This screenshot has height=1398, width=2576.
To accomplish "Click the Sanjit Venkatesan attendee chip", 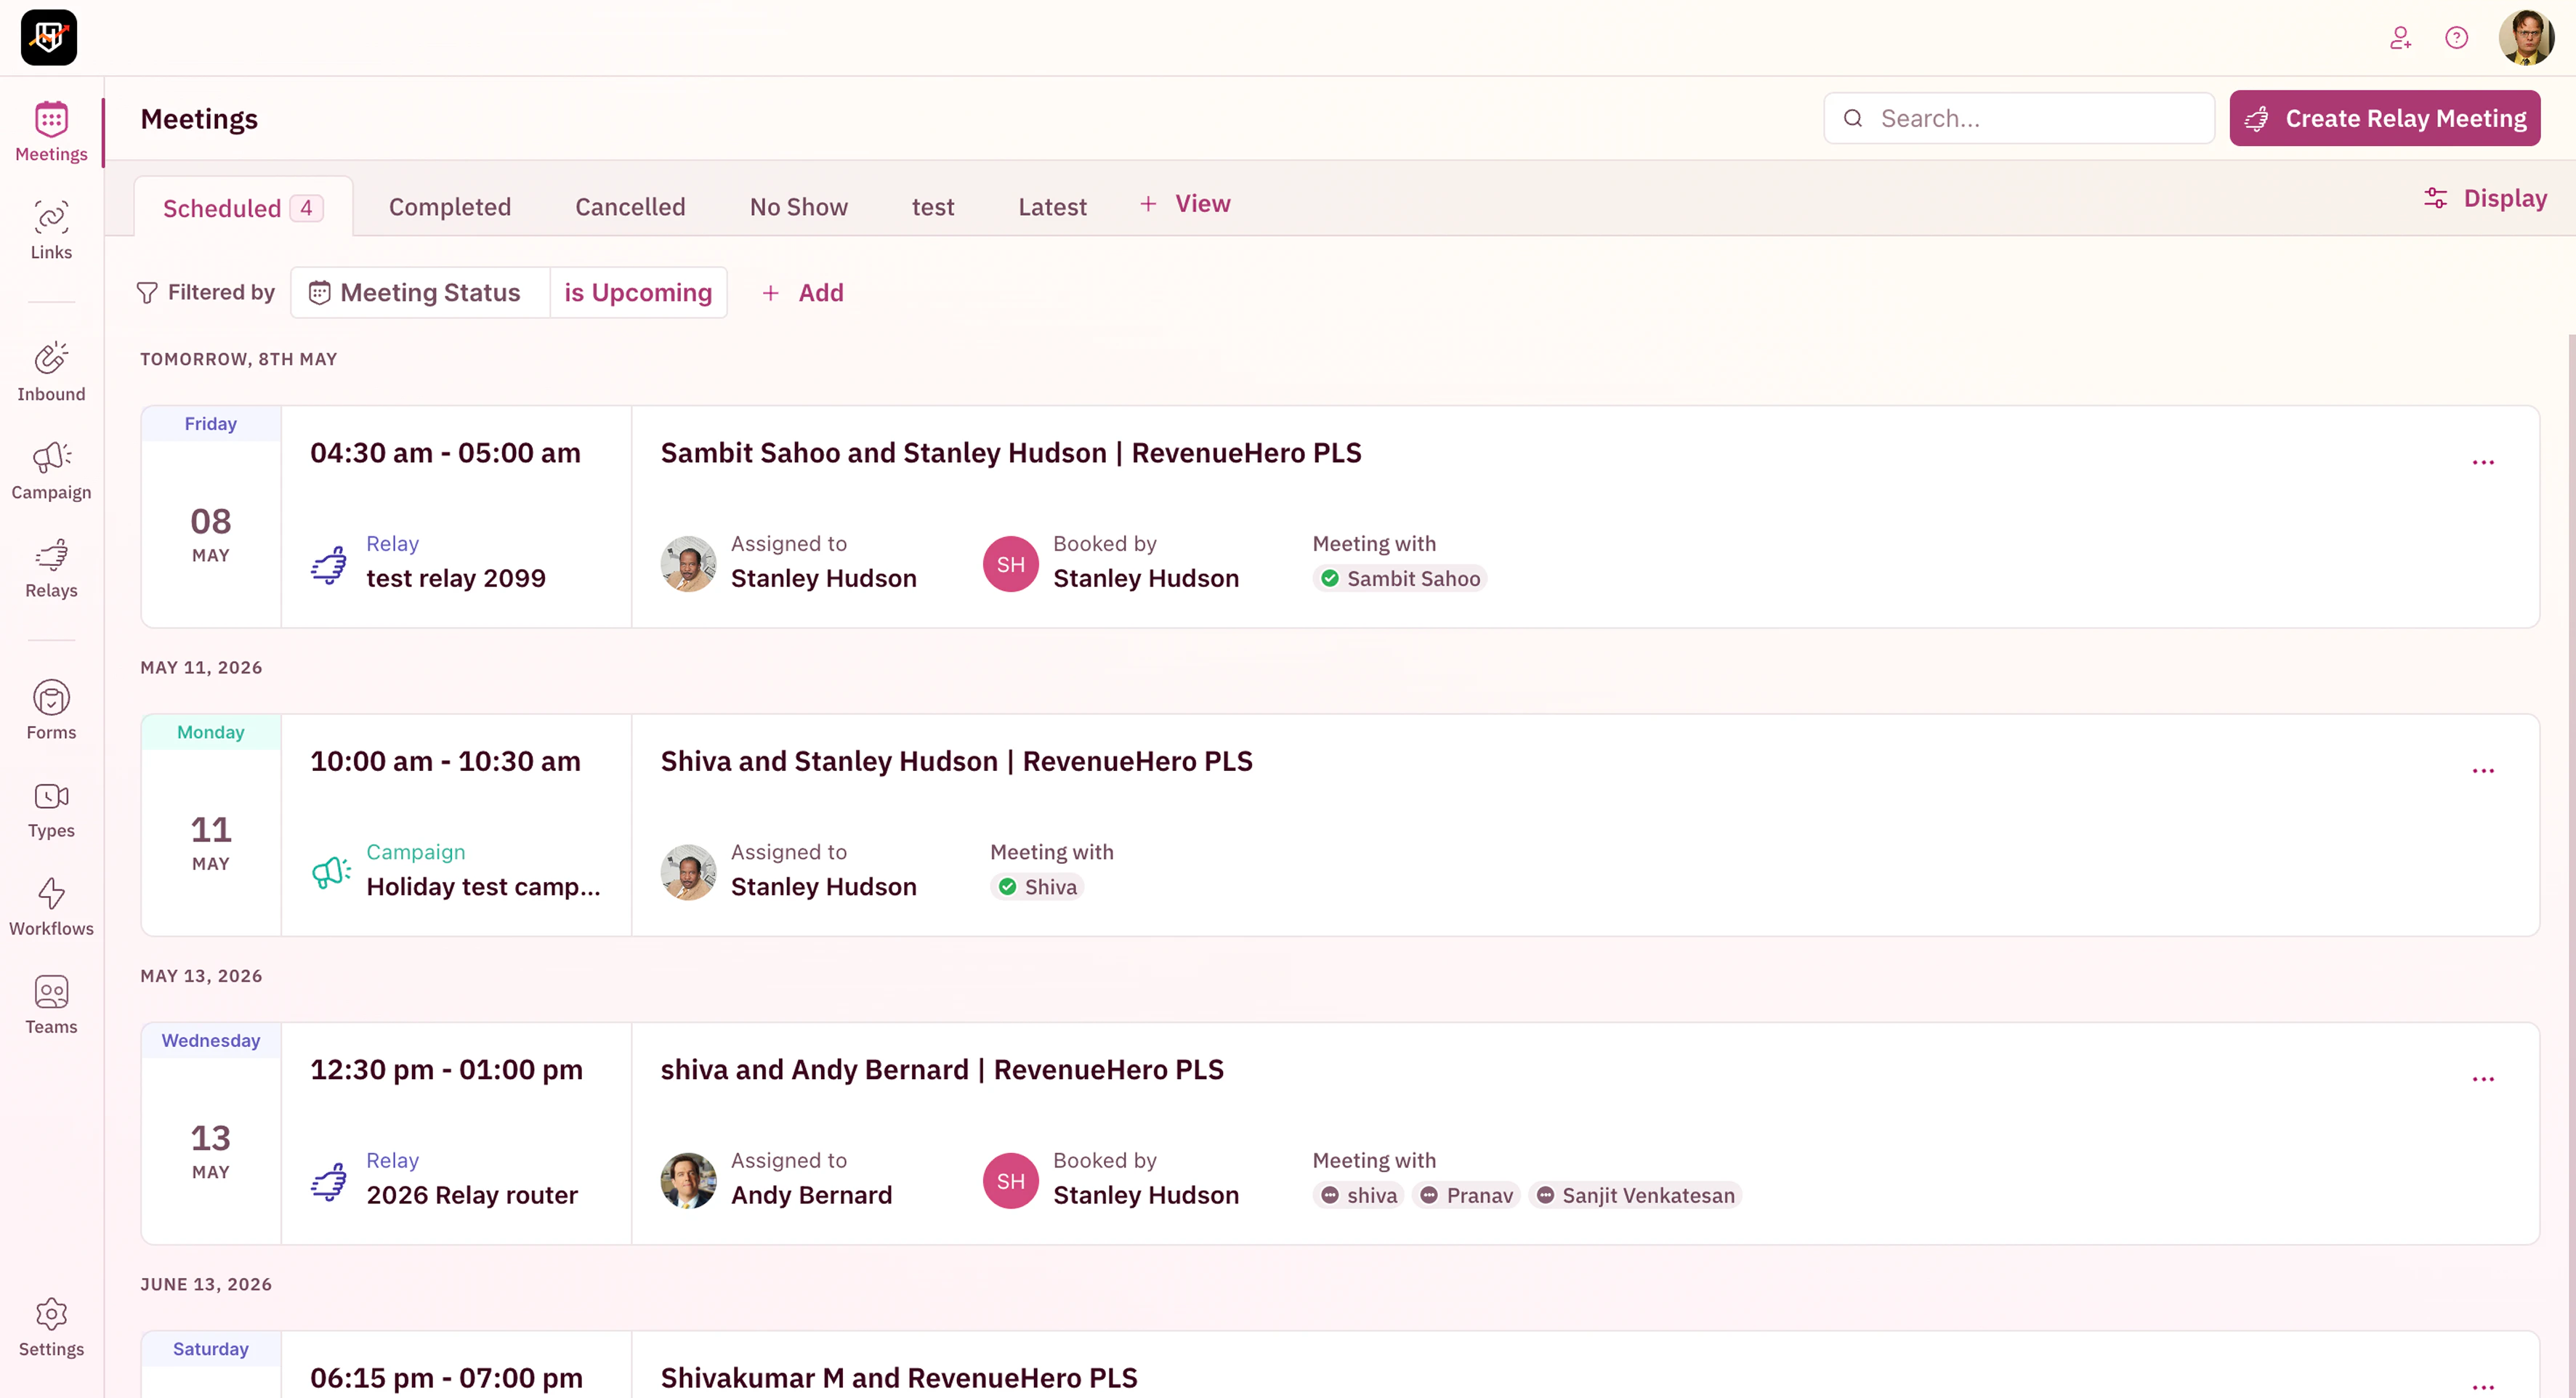I will [1635, 1195].
